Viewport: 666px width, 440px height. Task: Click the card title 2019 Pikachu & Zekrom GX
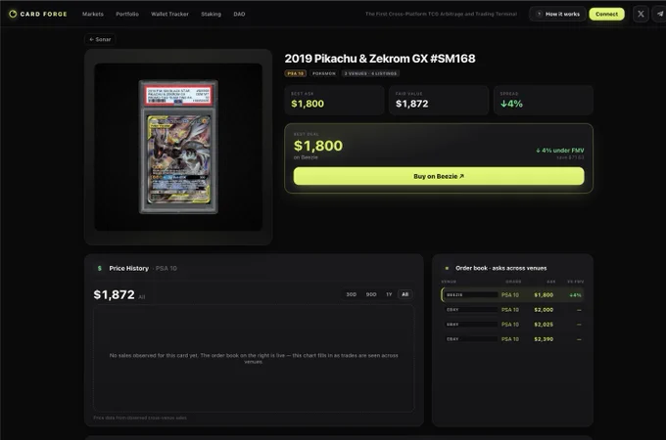pyautogui.click(x=380, y=59)
